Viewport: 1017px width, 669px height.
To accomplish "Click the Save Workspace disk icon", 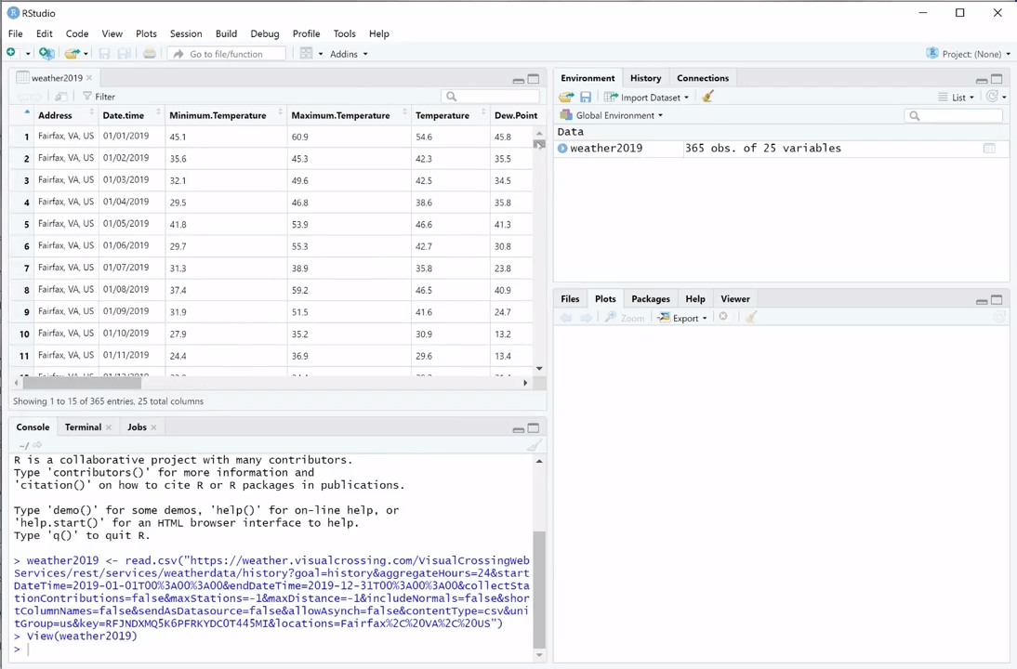I will (586, 98).
